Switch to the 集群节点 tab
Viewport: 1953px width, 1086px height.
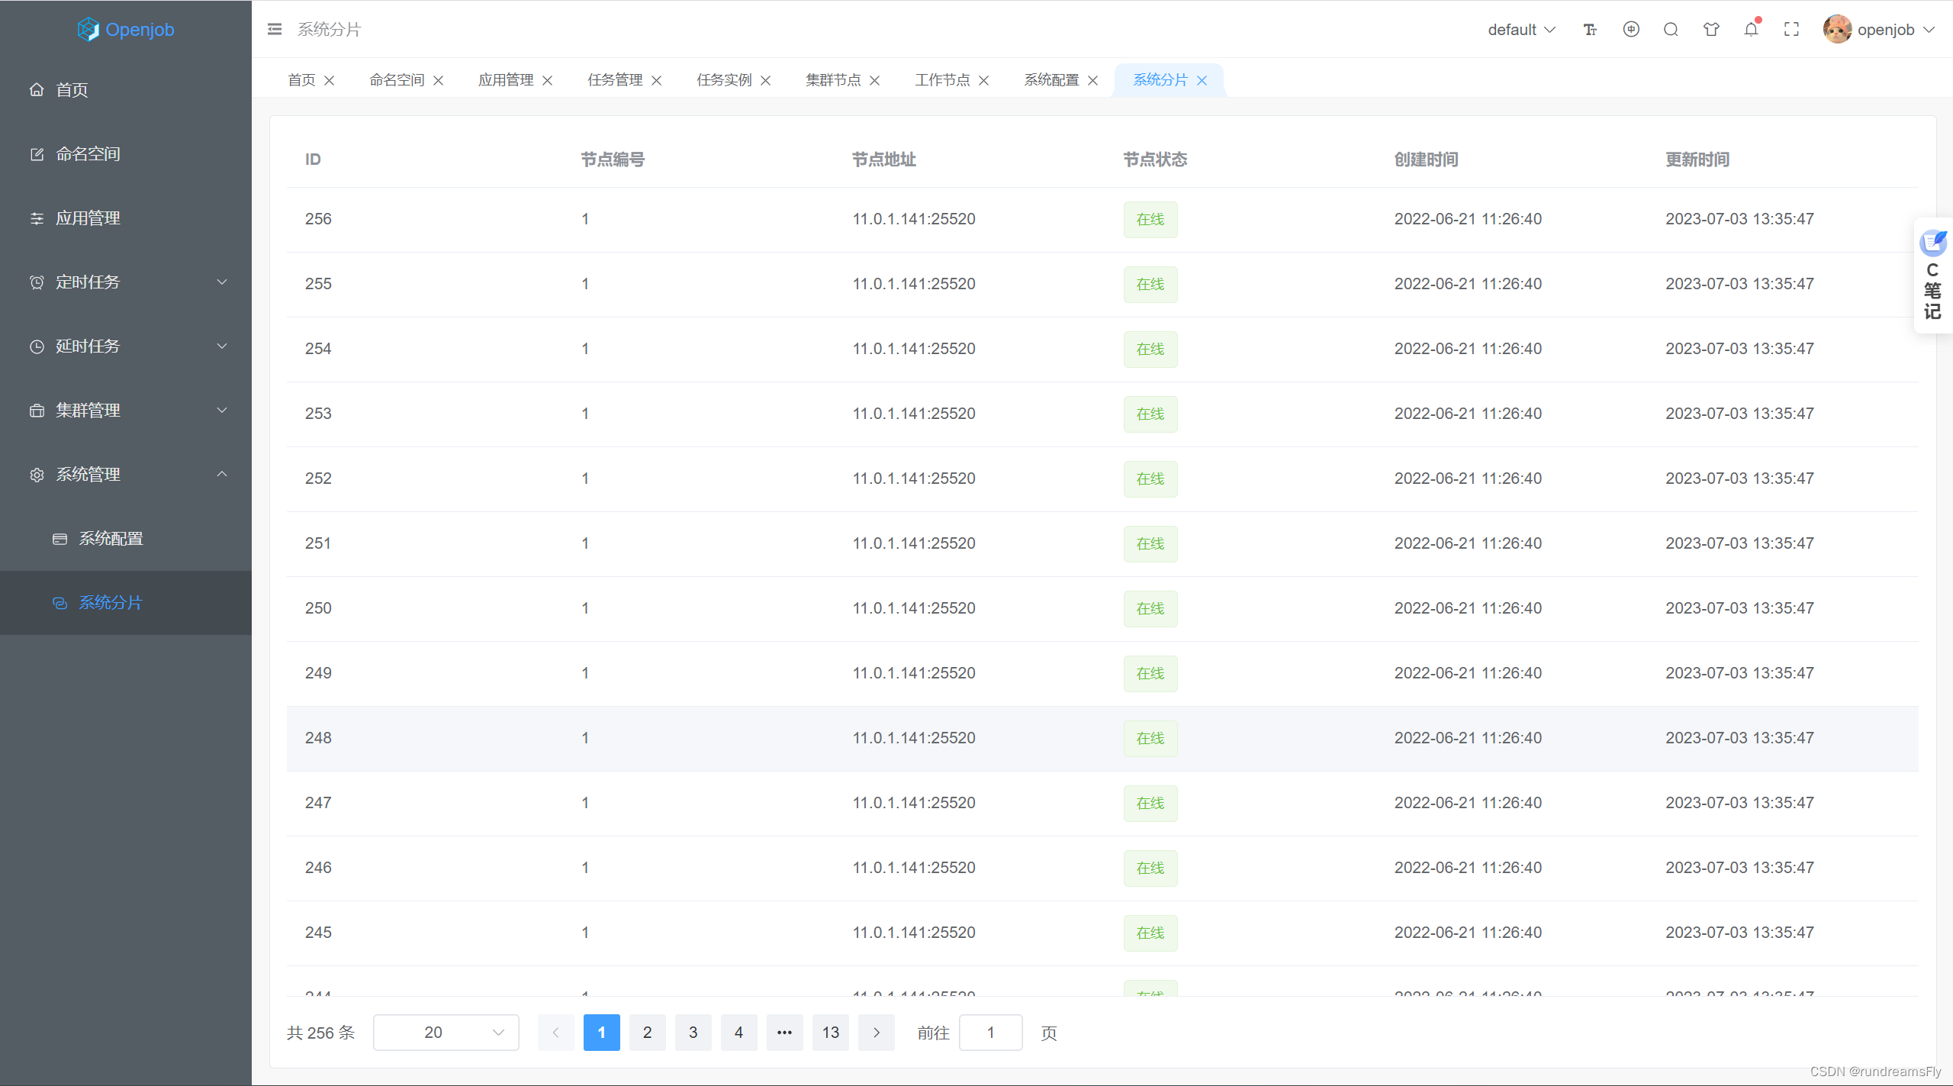tap(833, 80)
